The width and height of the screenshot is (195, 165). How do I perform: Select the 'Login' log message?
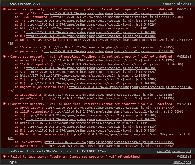(x=12, y=162)
